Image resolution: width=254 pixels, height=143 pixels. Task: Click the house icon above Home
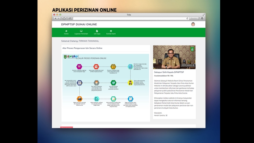click(66, 31)
